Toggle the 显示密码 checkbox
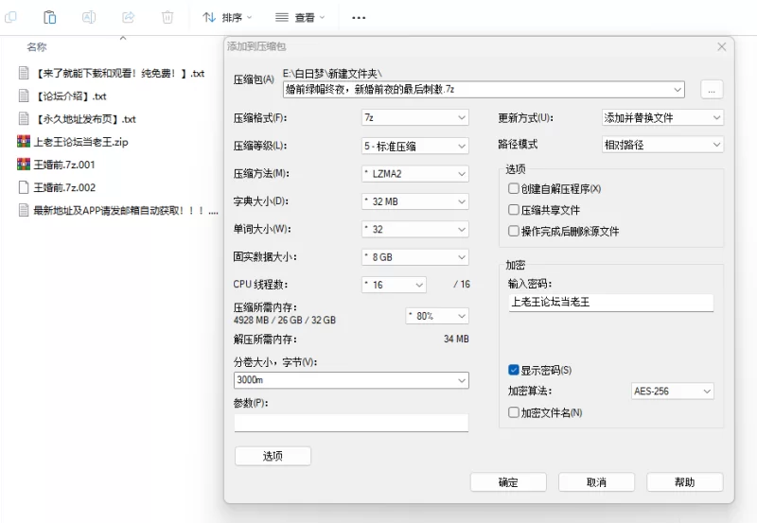This screenshot has width=757, height=523. (x=514, y=370)
